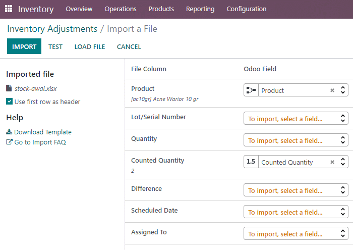The width and height of the screenshot is (353, 250).
Task: Open Counted Quantity field dropdown arrows
Action: coord(343,162)
